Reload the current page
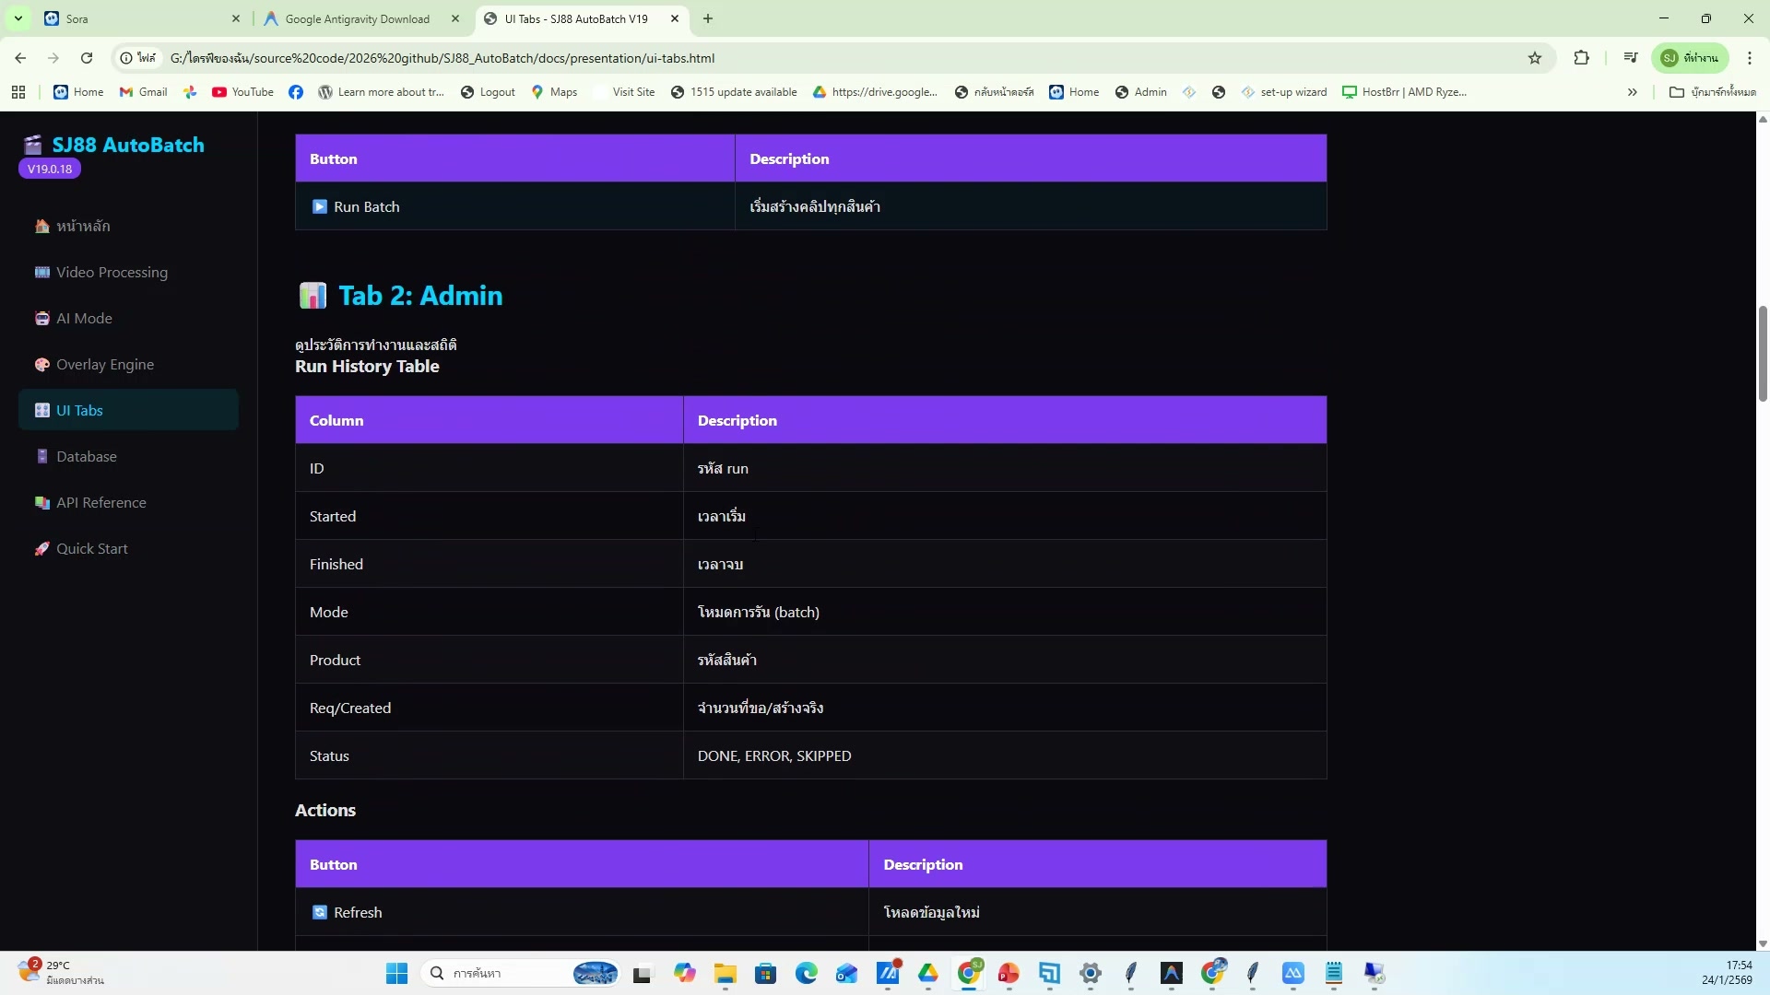1770x995 pixels. click(87, 58)
